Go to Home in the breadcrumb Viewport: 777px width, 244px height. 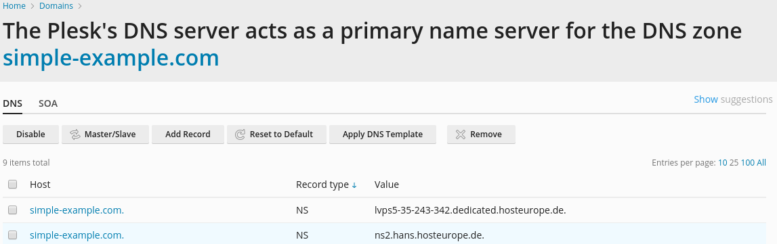tap(14, 6)
